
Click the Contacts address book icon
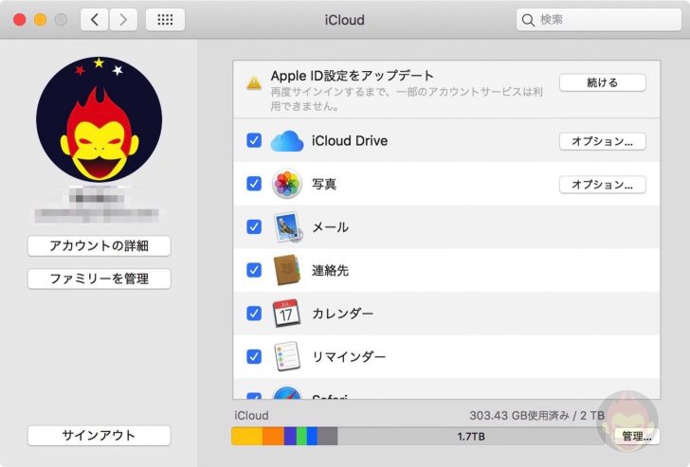point(287,270)
